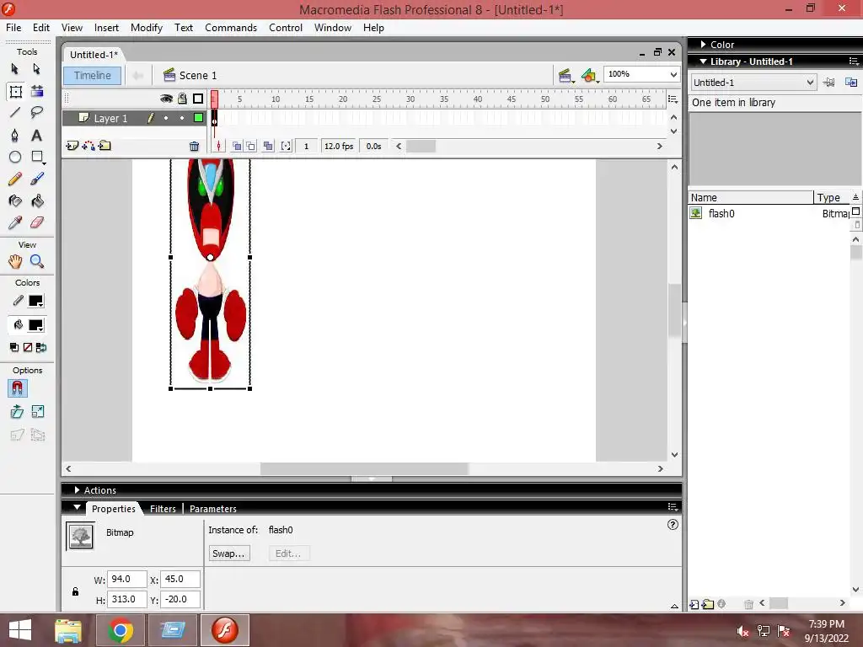Click the Scene 1 label
The height and width of the screenshot is (647, 863).
(197, 75)
